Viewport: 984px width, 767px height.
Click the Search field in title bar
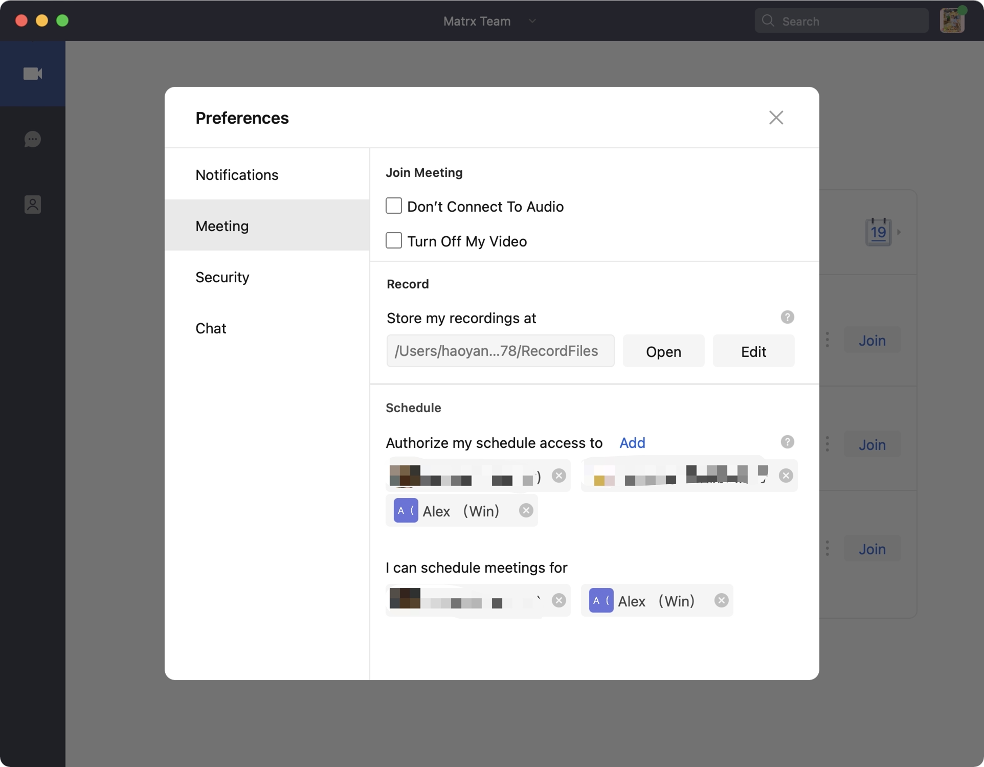pyautogui.click(x=841, y=21)
